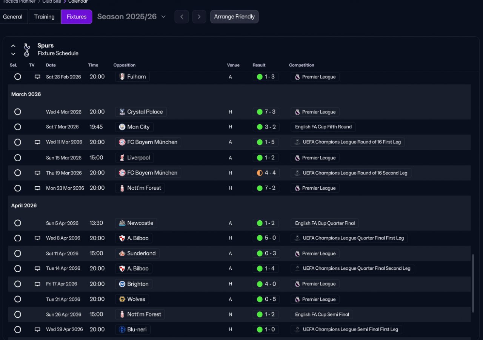Click A. Bilbao badge on 14 Apr row

point(122,269)
